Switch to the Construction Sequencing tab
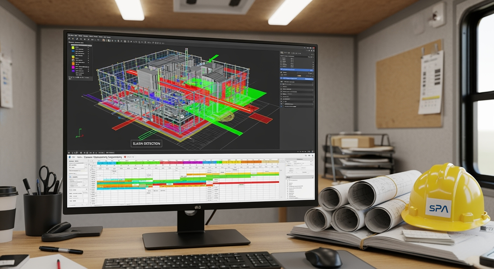The height and width of the screenshot is (269, 494). pyautogui.click(x=103, y=157)
